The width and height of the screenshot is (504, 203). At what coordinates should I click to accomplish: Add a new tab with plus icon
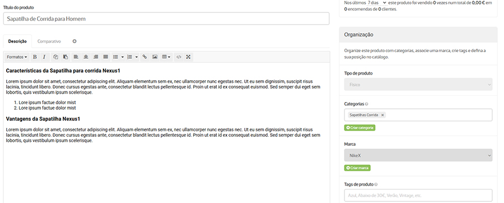[74, 41]
